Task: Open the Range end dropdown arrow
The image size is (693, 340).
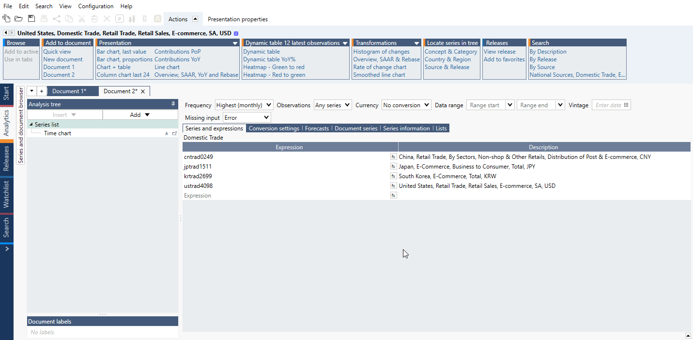Action: pyautogui.click(x=560, y=105)
